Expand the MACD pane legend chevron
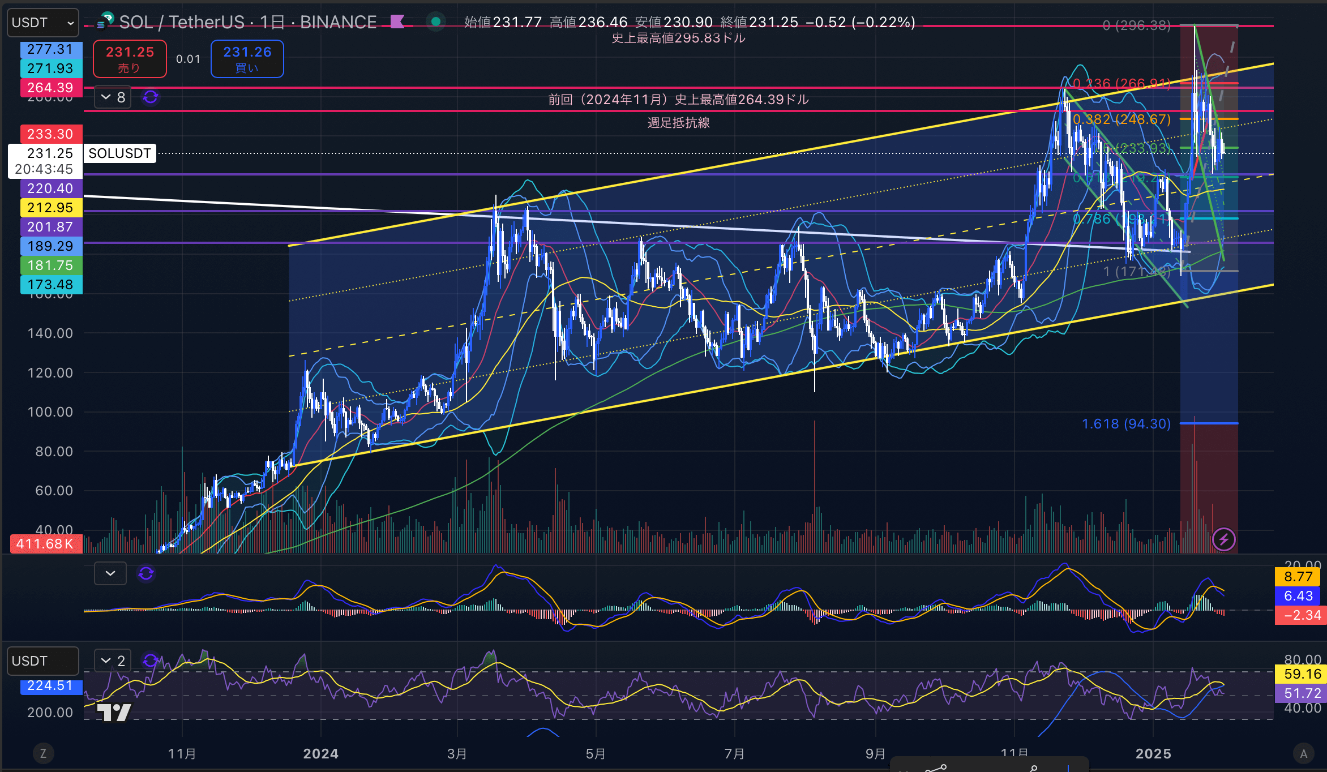This screenshot has width=1327, height=772. point(110,573)
